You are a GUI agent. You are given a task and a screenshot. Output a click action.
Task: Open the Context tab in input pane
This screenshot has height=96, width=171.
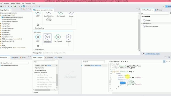pos(35,93)
